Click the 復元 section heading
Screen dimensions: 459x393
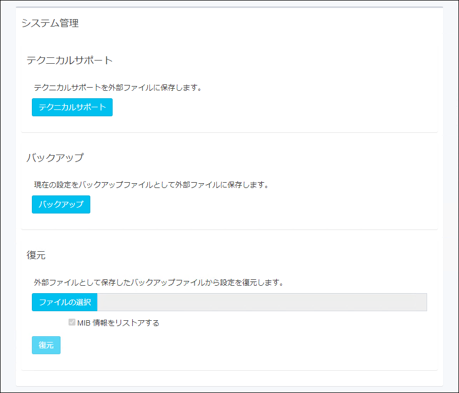pos(36,255)
